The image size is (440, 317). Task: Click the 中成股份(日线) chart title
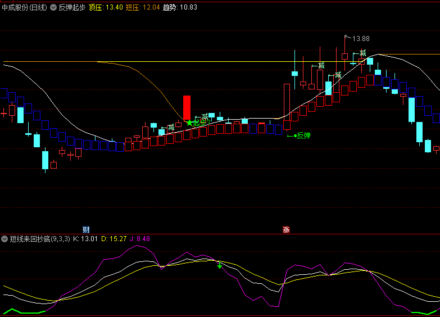click(x=24, y=7)
